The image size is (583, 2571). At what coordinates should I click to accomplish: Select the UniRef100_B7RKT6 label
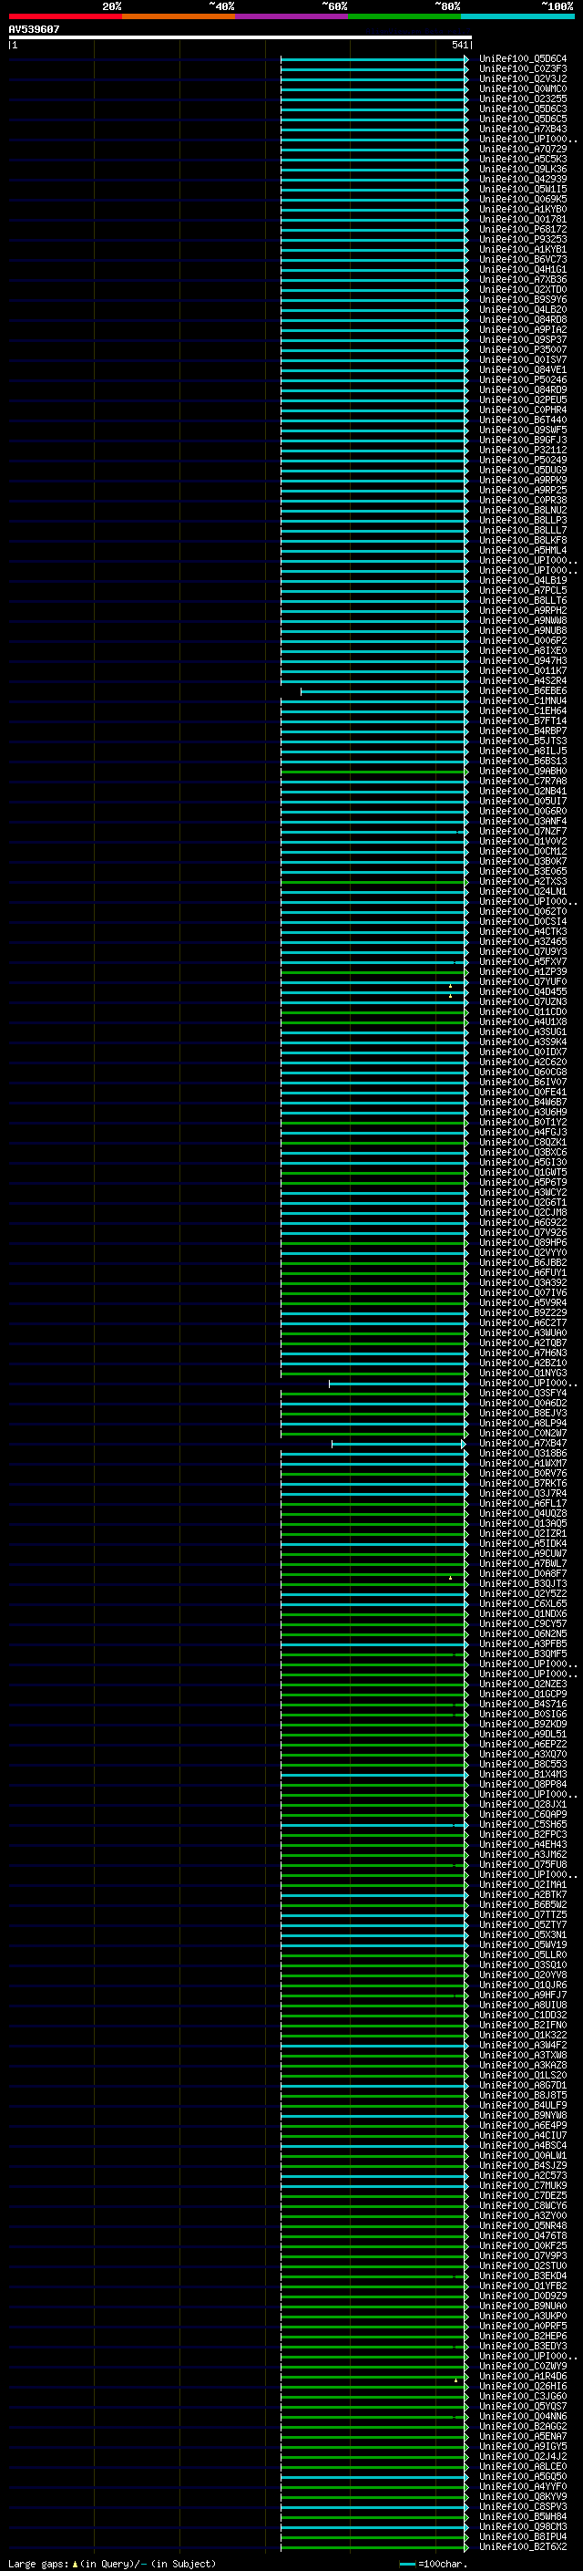522,1483
